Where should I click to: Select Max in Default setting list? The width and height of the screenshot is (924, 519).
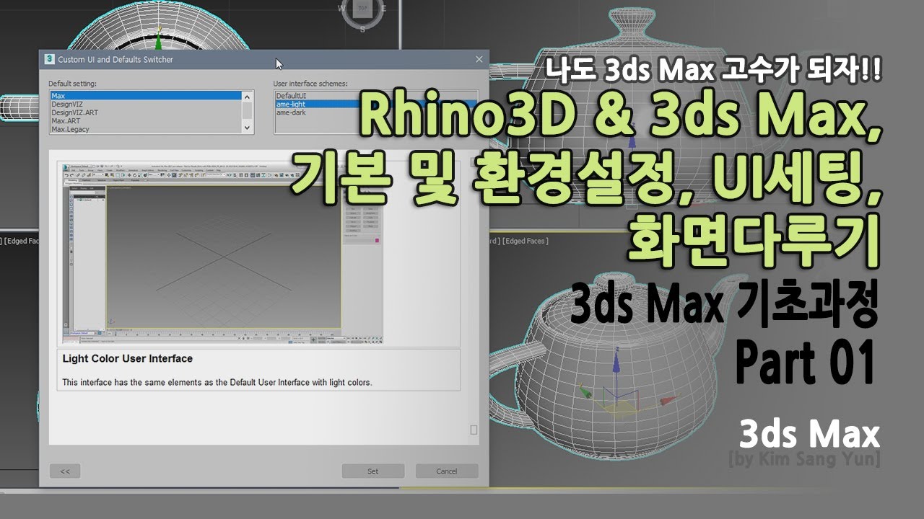click(x=145, y=96)
